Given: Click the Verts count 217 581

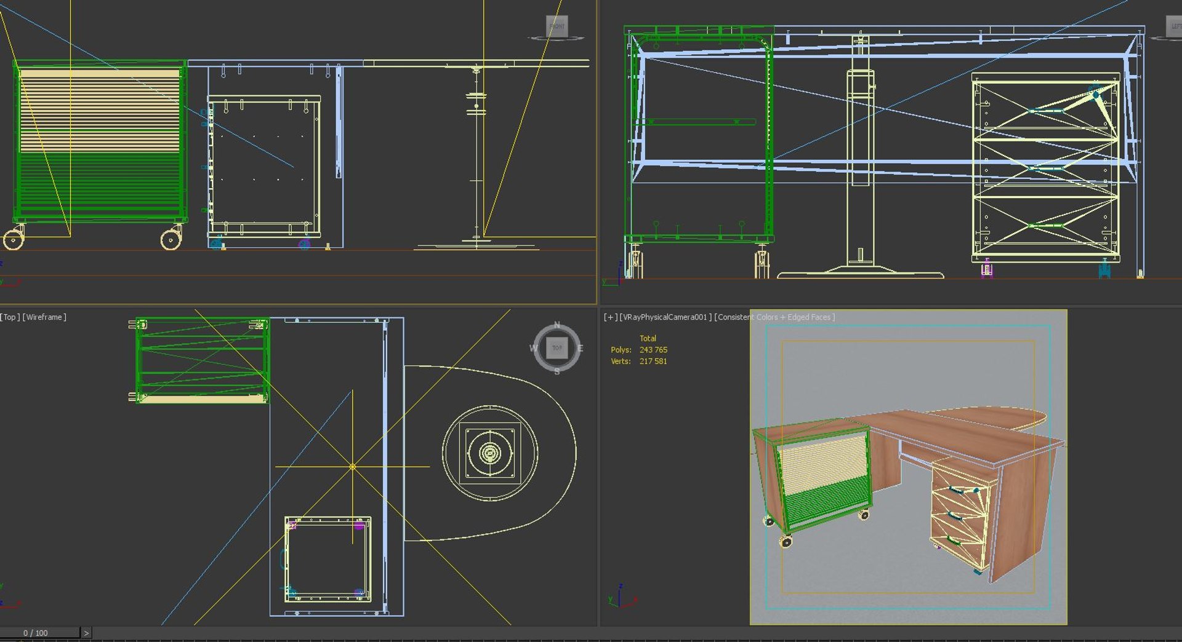Looking at the screenshot, I should pos(653,362).
